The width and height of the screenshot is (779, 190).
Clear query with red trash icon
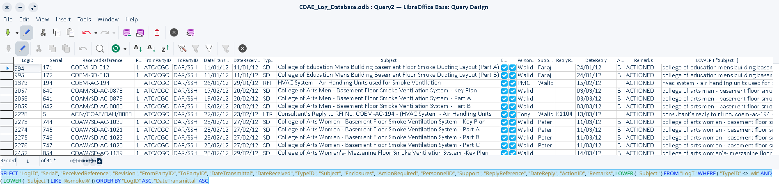click(157, 33)
